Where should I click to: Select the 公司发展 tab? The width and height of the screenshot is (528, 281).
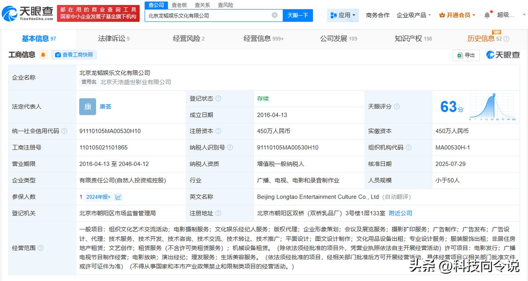[x=339, y=38]
